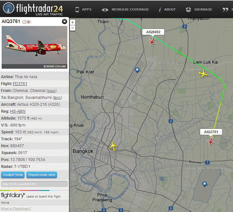Click the yellow plane over Bangkok

pyautogui.click(x=113, y=146)
